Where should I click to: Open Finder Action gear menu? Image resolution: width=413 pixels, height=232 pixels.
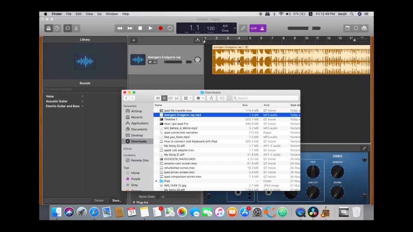point(200,98)
